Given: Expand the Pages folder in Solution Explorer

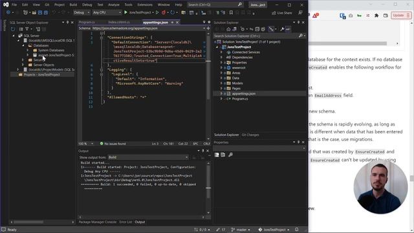Looking at the screenshot, I should click(221, 89).
